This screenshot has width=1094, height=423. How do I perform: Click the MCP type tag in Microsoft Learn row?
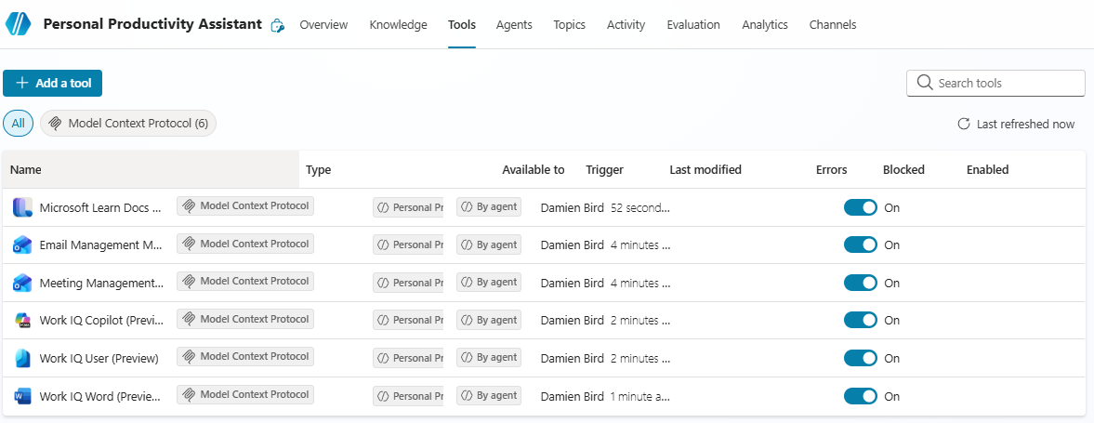point(245,206)
